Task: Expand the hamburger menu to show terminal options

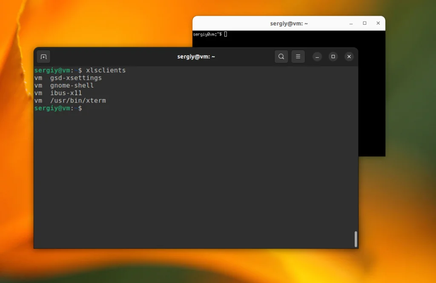Action: click(298, 56)
